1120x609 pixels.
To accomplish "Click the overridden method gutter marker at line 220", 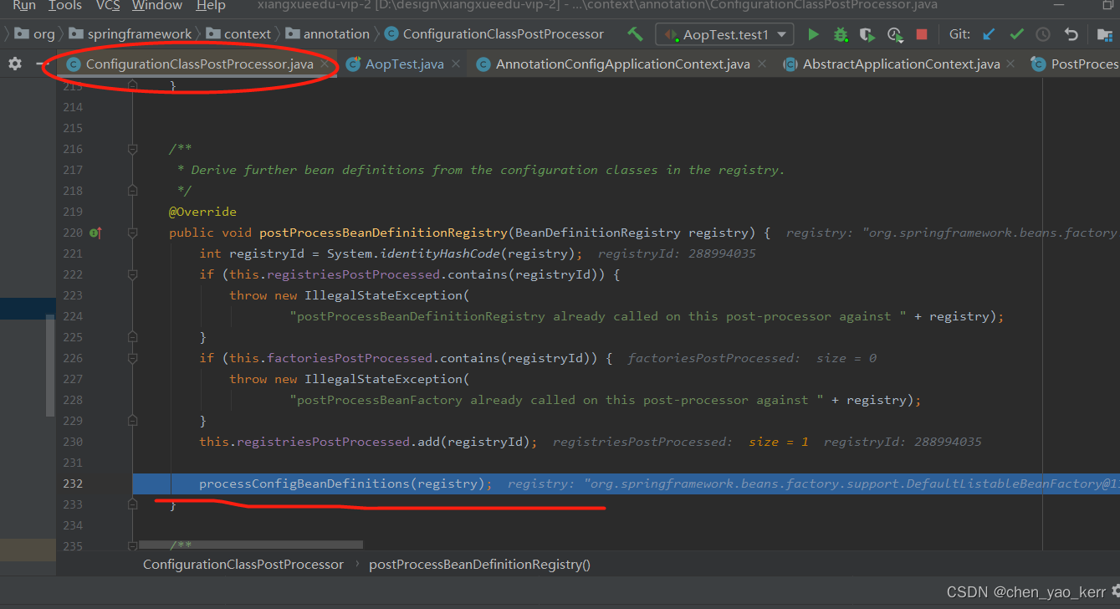I will click(95, 233).
